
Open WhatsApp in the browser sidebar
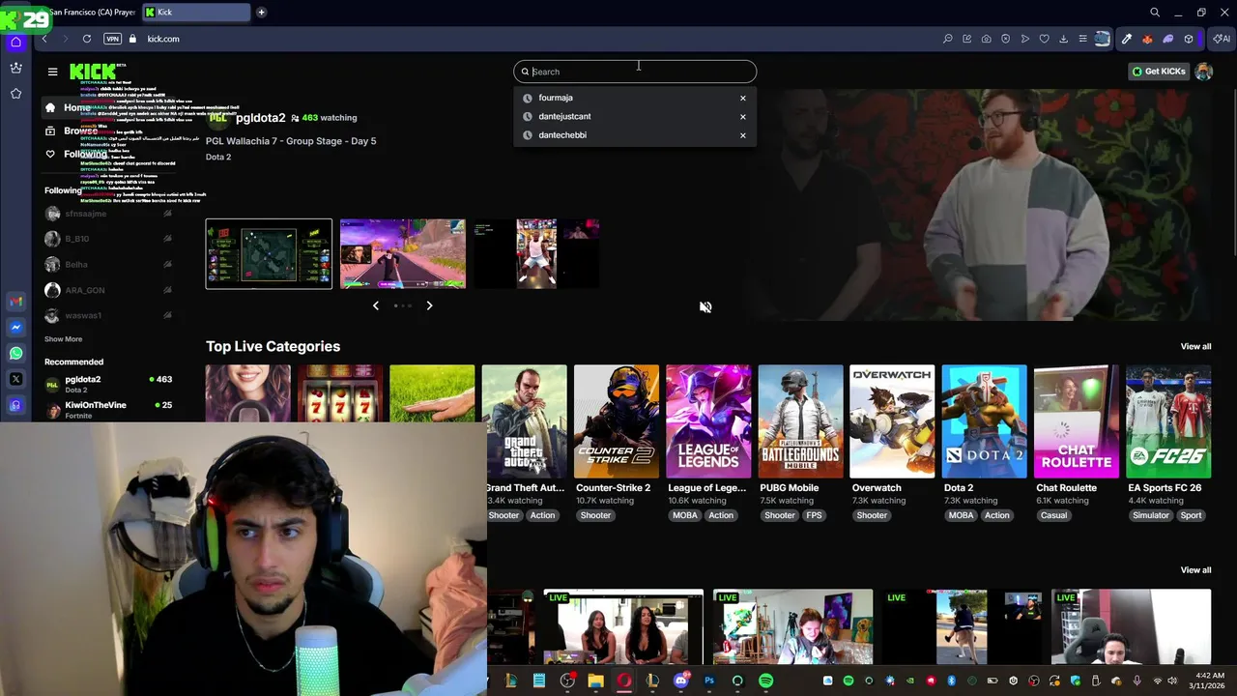pyautogui.click(x=15, y=354)
